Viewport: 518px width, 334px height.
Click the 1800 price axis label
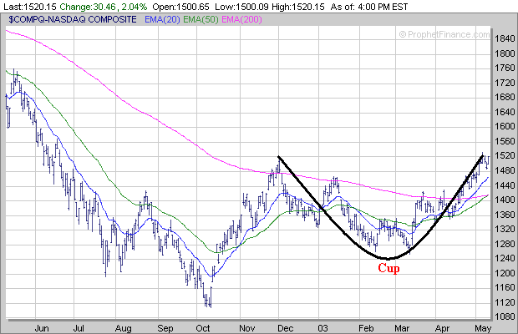tap(505, 53)
